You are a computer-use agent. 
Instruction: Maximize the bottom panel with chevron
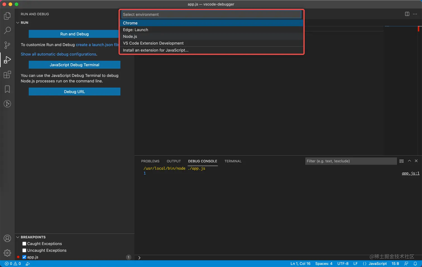[x=409, y=161]
